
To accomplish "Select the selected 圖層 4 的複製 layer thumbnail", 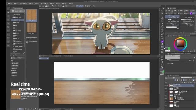I will point(171,86).
